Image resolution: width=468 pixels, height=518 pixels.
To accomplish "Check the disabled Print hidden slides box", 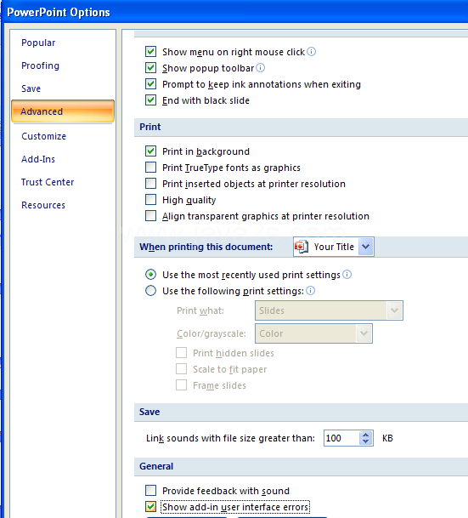I will [182, 352].
